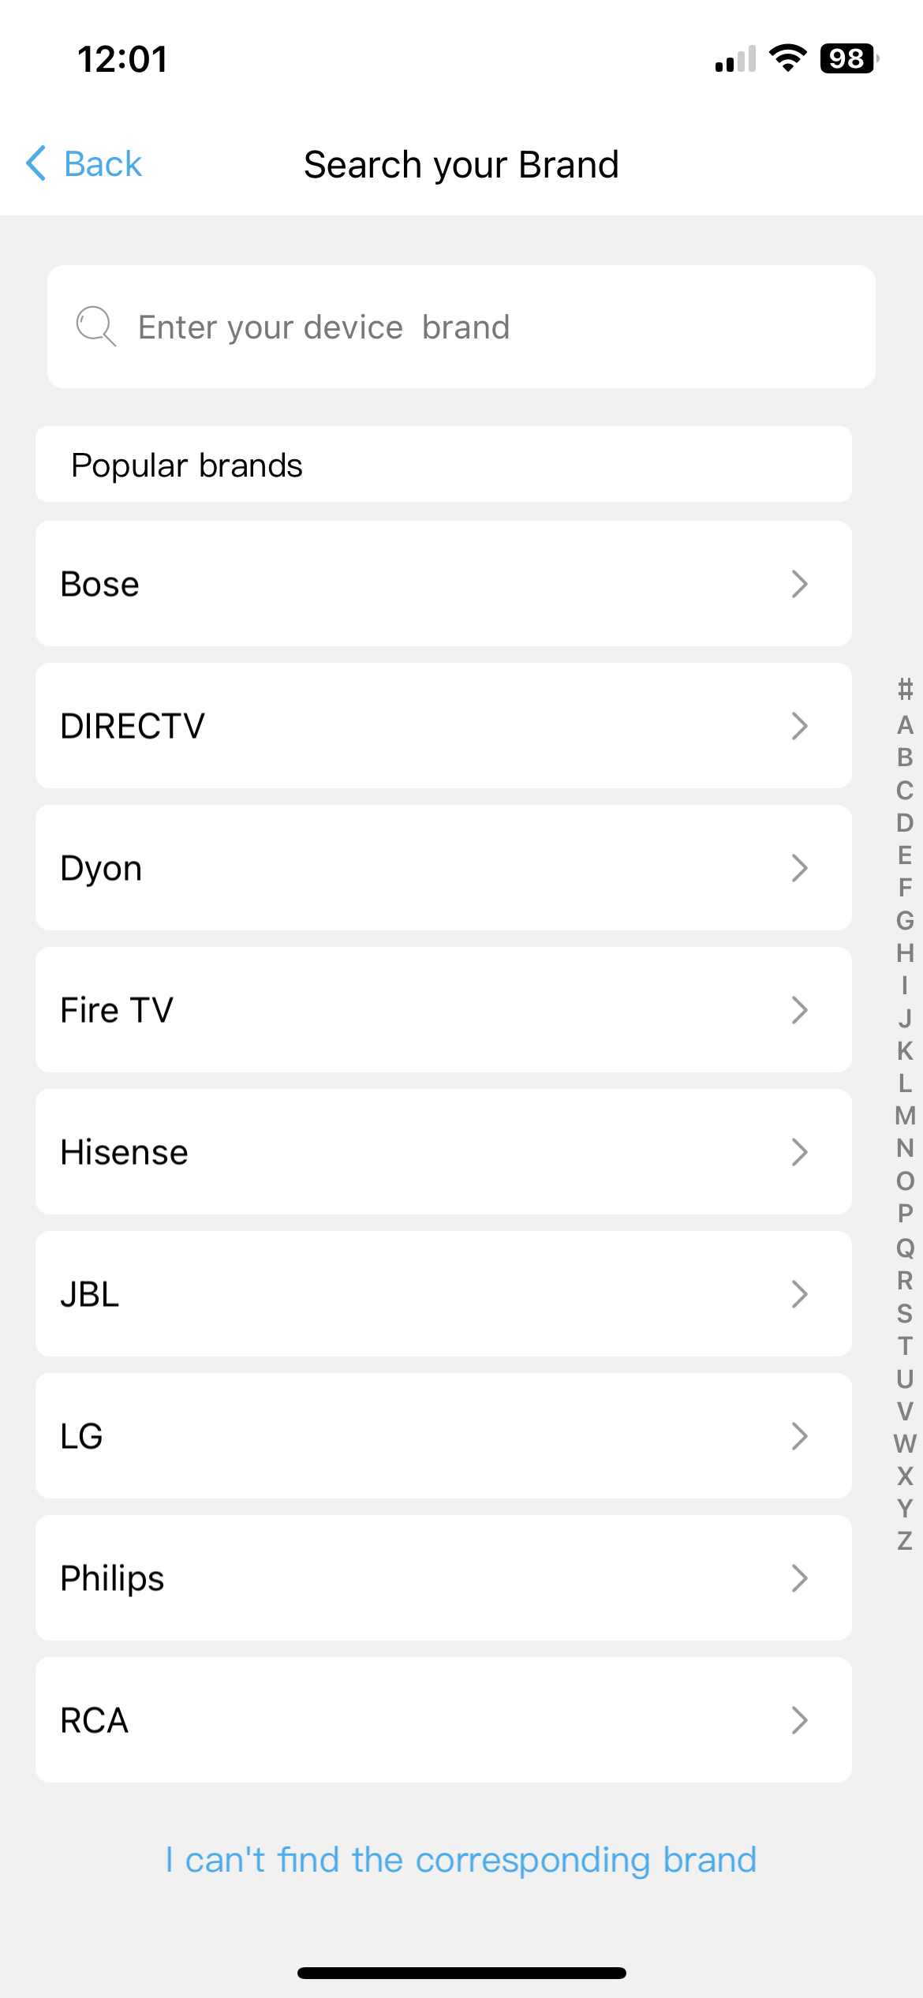Tap "I can't find the corresponding brand"

click(461, 1860)
